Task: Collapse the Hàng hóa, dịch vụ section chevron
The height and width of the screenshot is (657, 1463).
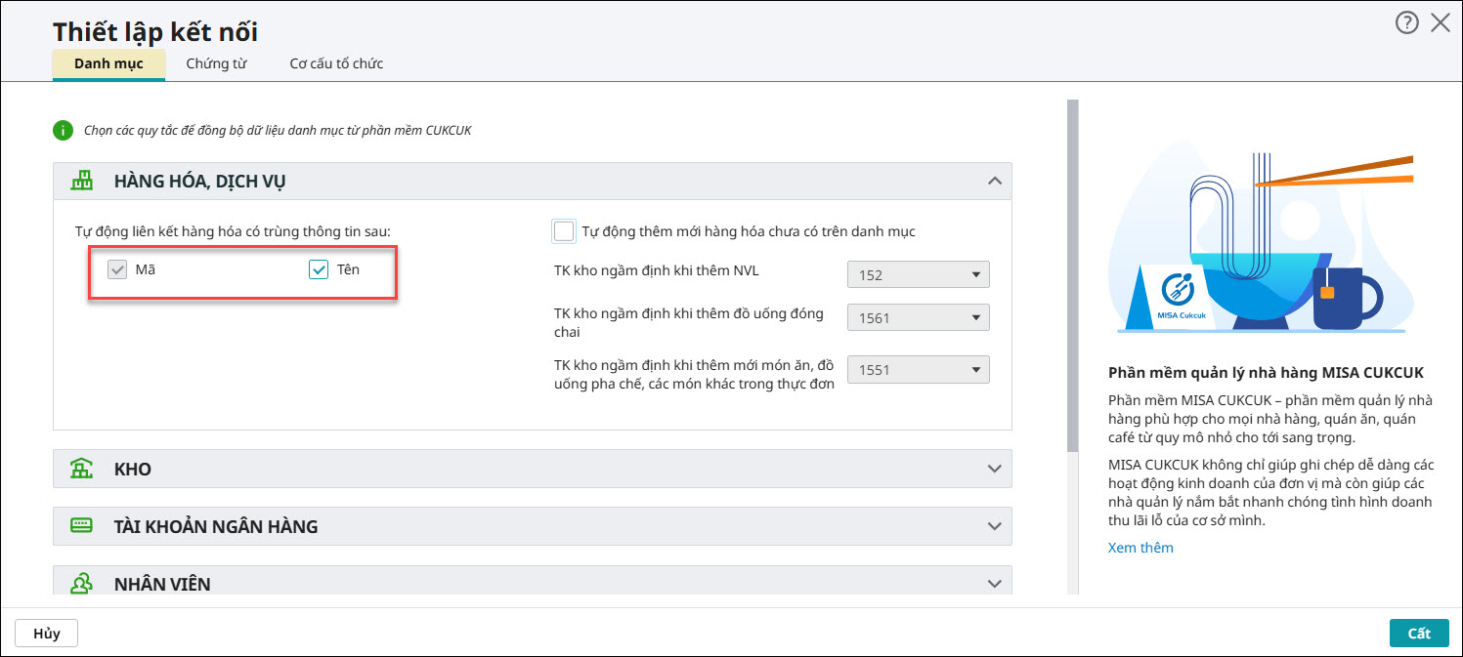Action: 994,181
